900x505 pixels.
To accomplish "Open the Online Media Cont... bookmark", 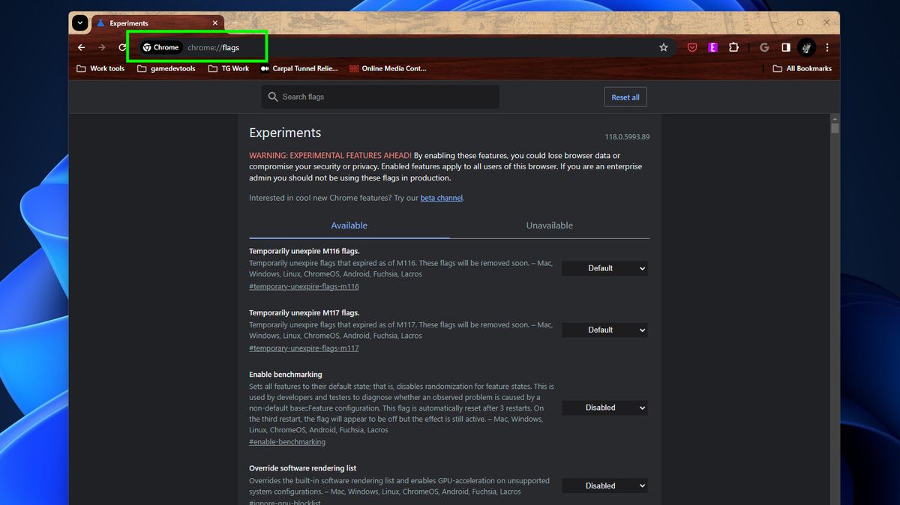I will [387, 68].
